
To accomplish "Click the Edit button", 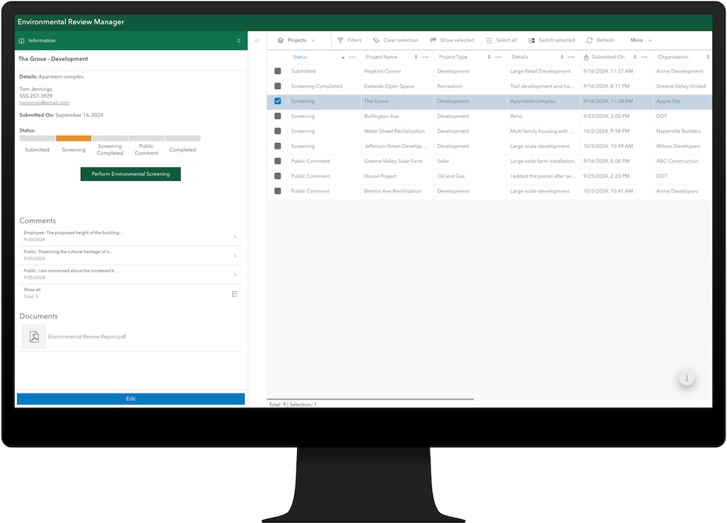I will coord(130,399).
